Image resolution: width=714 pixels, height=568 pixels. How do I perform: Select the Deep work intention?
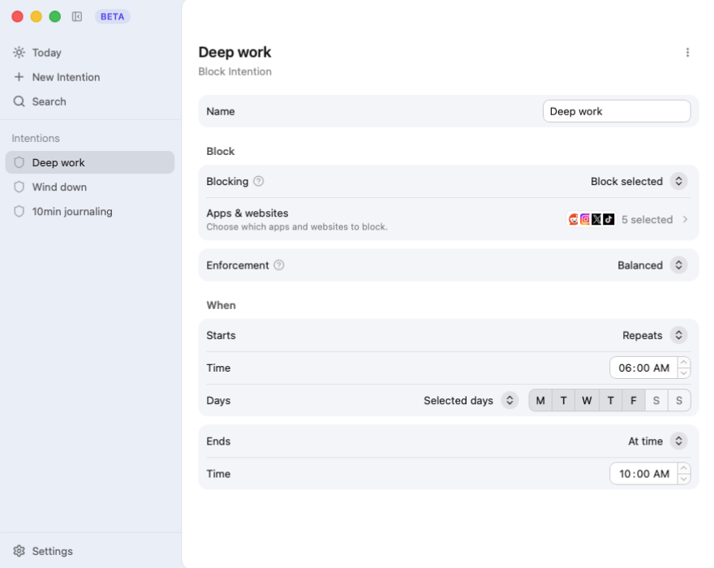[90, 162]
